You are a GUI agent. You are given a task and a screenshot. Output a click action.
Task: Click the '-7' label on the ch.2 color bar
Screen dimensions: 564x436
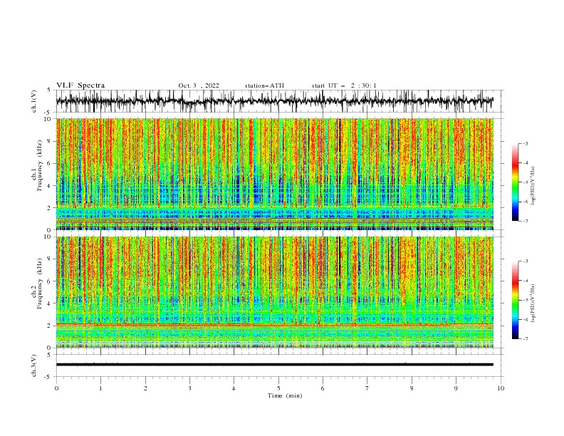point(526,338)
